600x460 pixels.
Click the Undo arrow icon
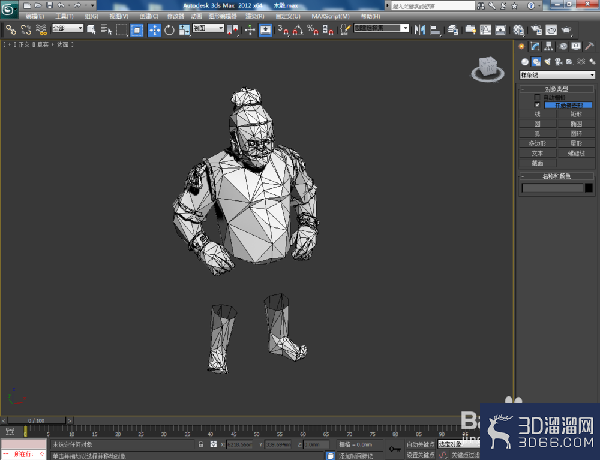pyautogui.click(x=61, y=5)
